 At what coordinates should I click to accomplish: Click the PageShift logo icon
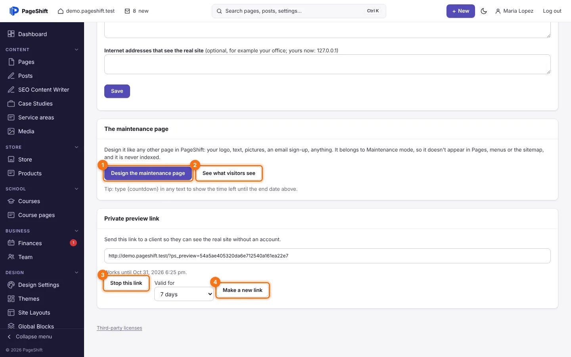click(14, 11)
